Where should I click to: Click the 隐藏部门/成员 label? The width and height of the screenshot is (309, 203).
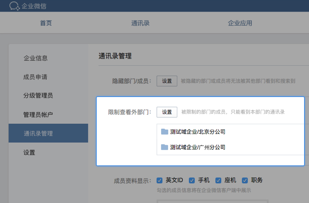(x=132, y=81)
